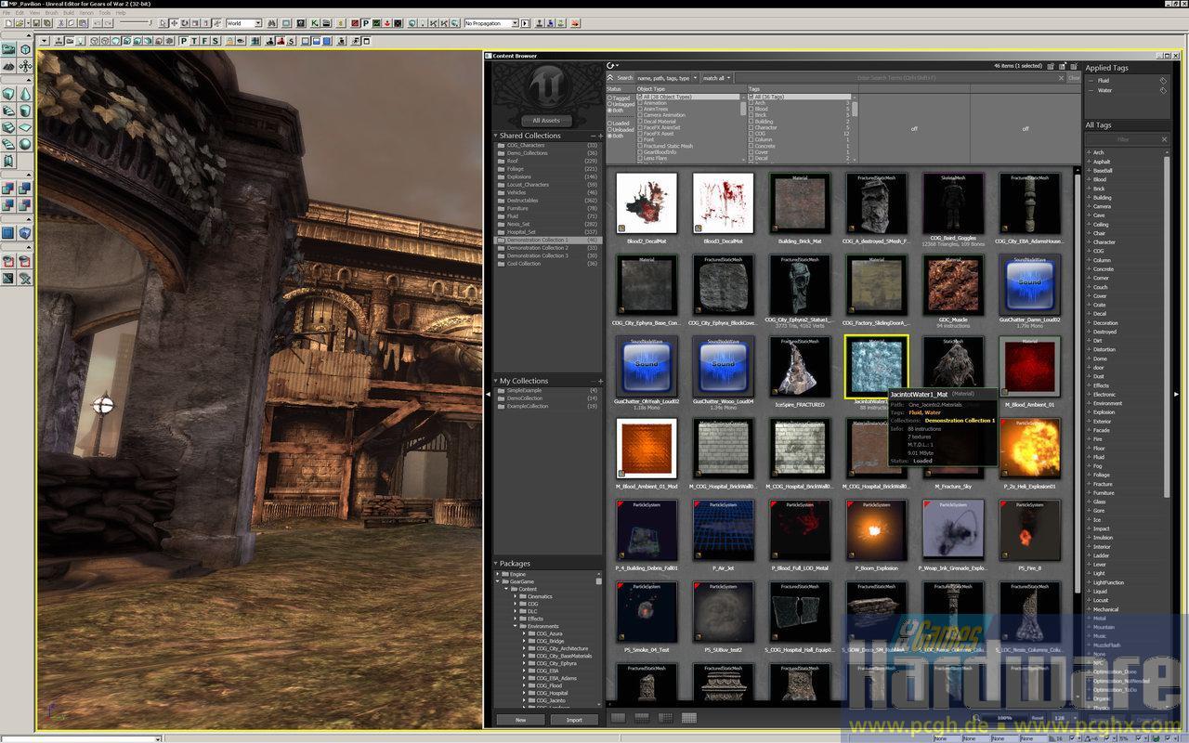This screenshot has height=743, width=1189.
Task: Select the Translate widget tool in toolbar
Action: (x=174, y=23)
